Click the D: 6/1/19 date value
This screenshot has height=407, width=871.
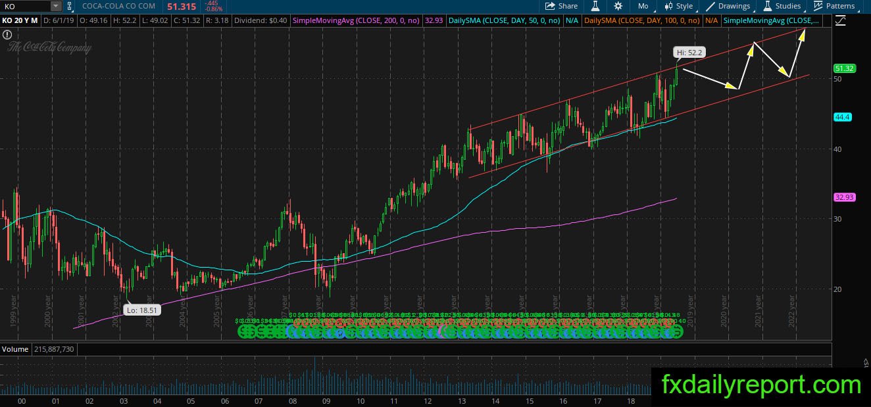point(59,21)
